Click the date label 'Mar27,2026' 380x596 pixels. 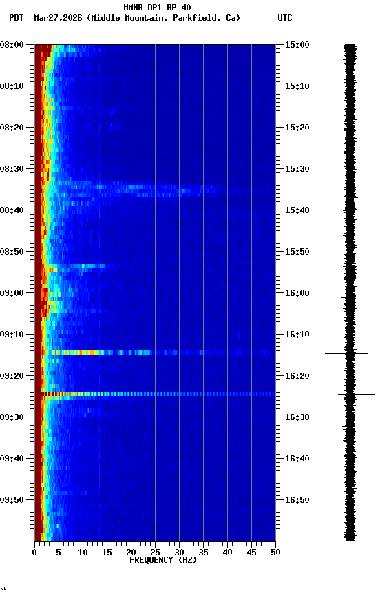point(58,18)
